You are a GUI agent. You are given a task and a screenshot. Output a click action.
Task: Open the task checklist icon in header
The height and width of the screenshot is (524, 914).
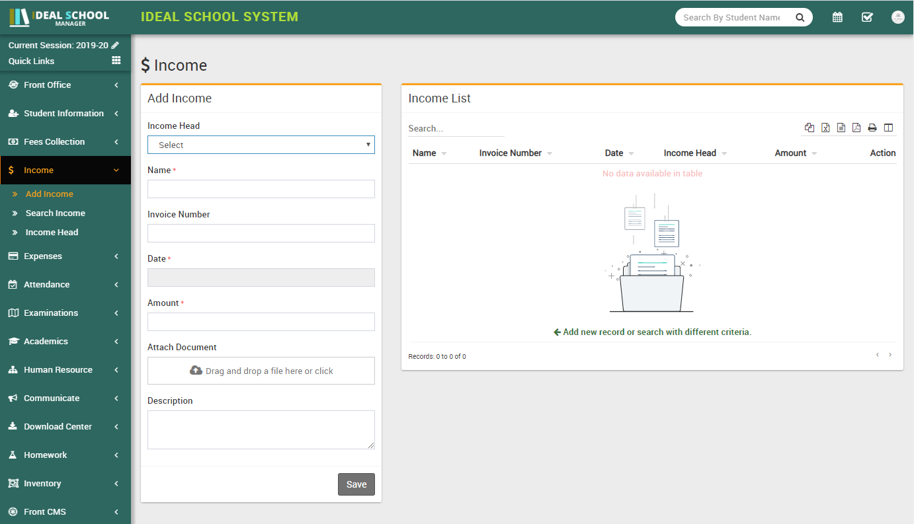click(867, 18)
